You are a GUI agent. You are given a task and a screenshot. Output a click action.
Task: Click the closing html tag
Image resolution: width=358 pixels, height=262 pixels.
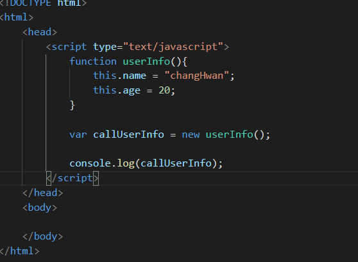[20, 251]
